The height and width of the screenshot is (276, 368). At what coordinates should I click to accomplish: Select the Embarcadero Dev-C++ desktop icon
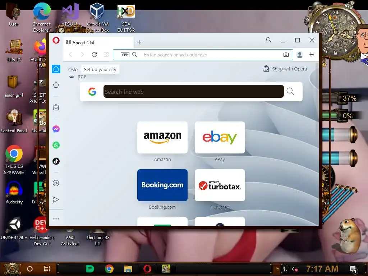[x=42, y=231]
